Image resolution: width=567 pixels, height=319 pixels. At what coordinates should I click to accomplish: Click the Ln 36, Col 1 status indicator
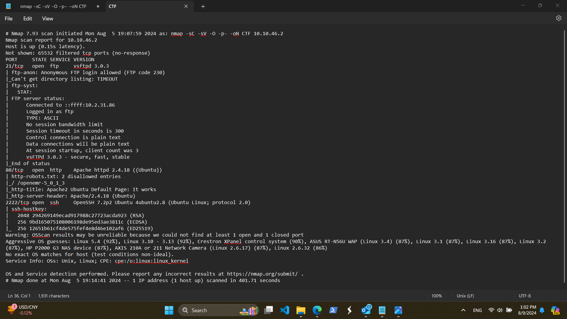(x=19, y=296)
